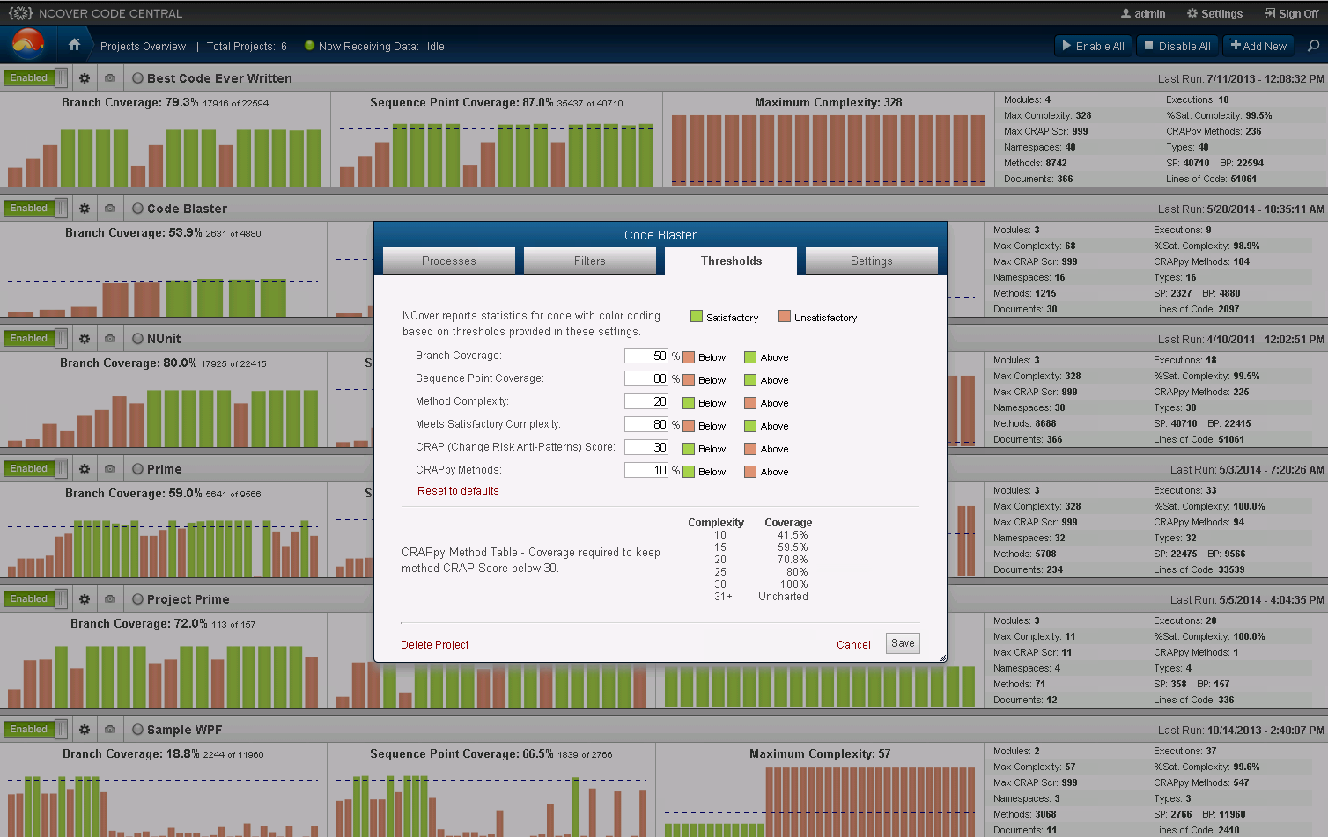Toggle Enabled switch for NUnit
Viewport: 1328px width, 837px height.
click(35, 339)
